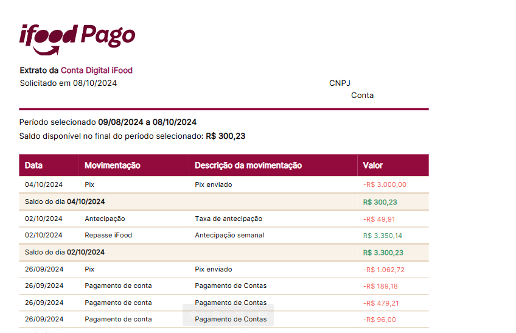Click the 'Conta' label under CNPJ
Viewport: 516px width, 333px height.
[x=362, y=95]
